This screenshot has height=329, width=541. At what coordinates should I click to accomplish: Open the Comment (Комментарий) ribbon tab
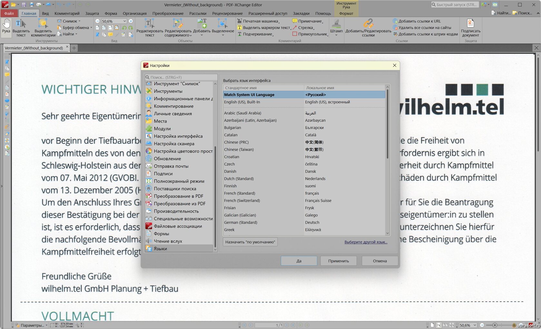[67, 13]
